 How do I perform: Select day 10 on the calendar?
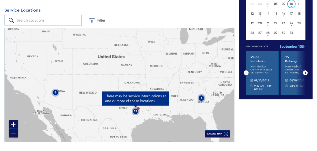tap(291, 4)
